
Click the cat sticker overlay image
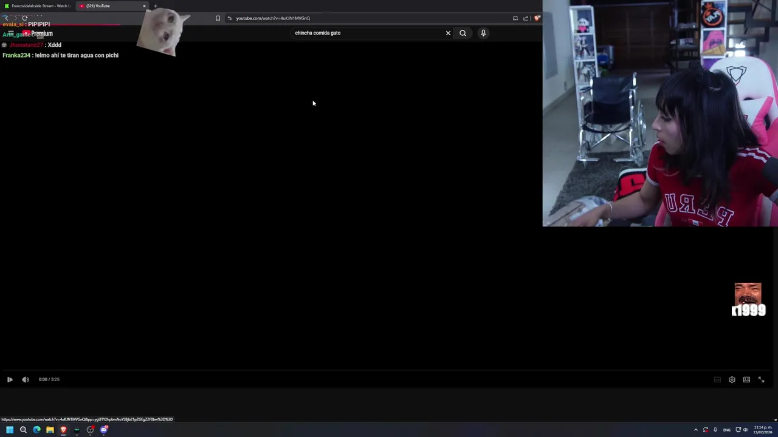[x=163, y=32]
